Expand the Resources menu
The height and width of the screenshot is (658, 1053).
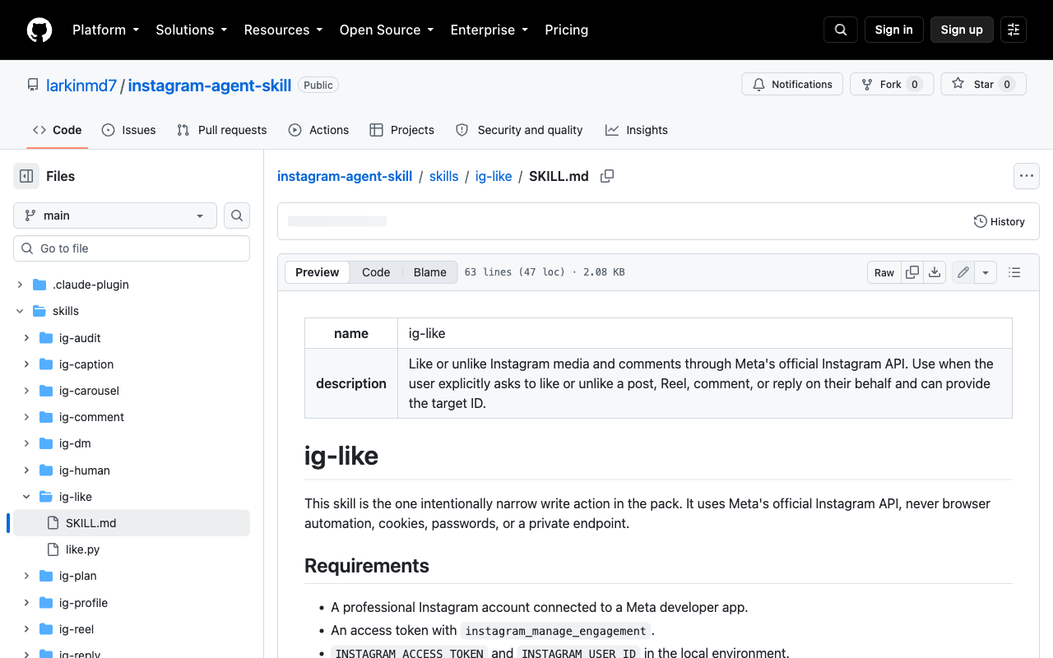283,30
